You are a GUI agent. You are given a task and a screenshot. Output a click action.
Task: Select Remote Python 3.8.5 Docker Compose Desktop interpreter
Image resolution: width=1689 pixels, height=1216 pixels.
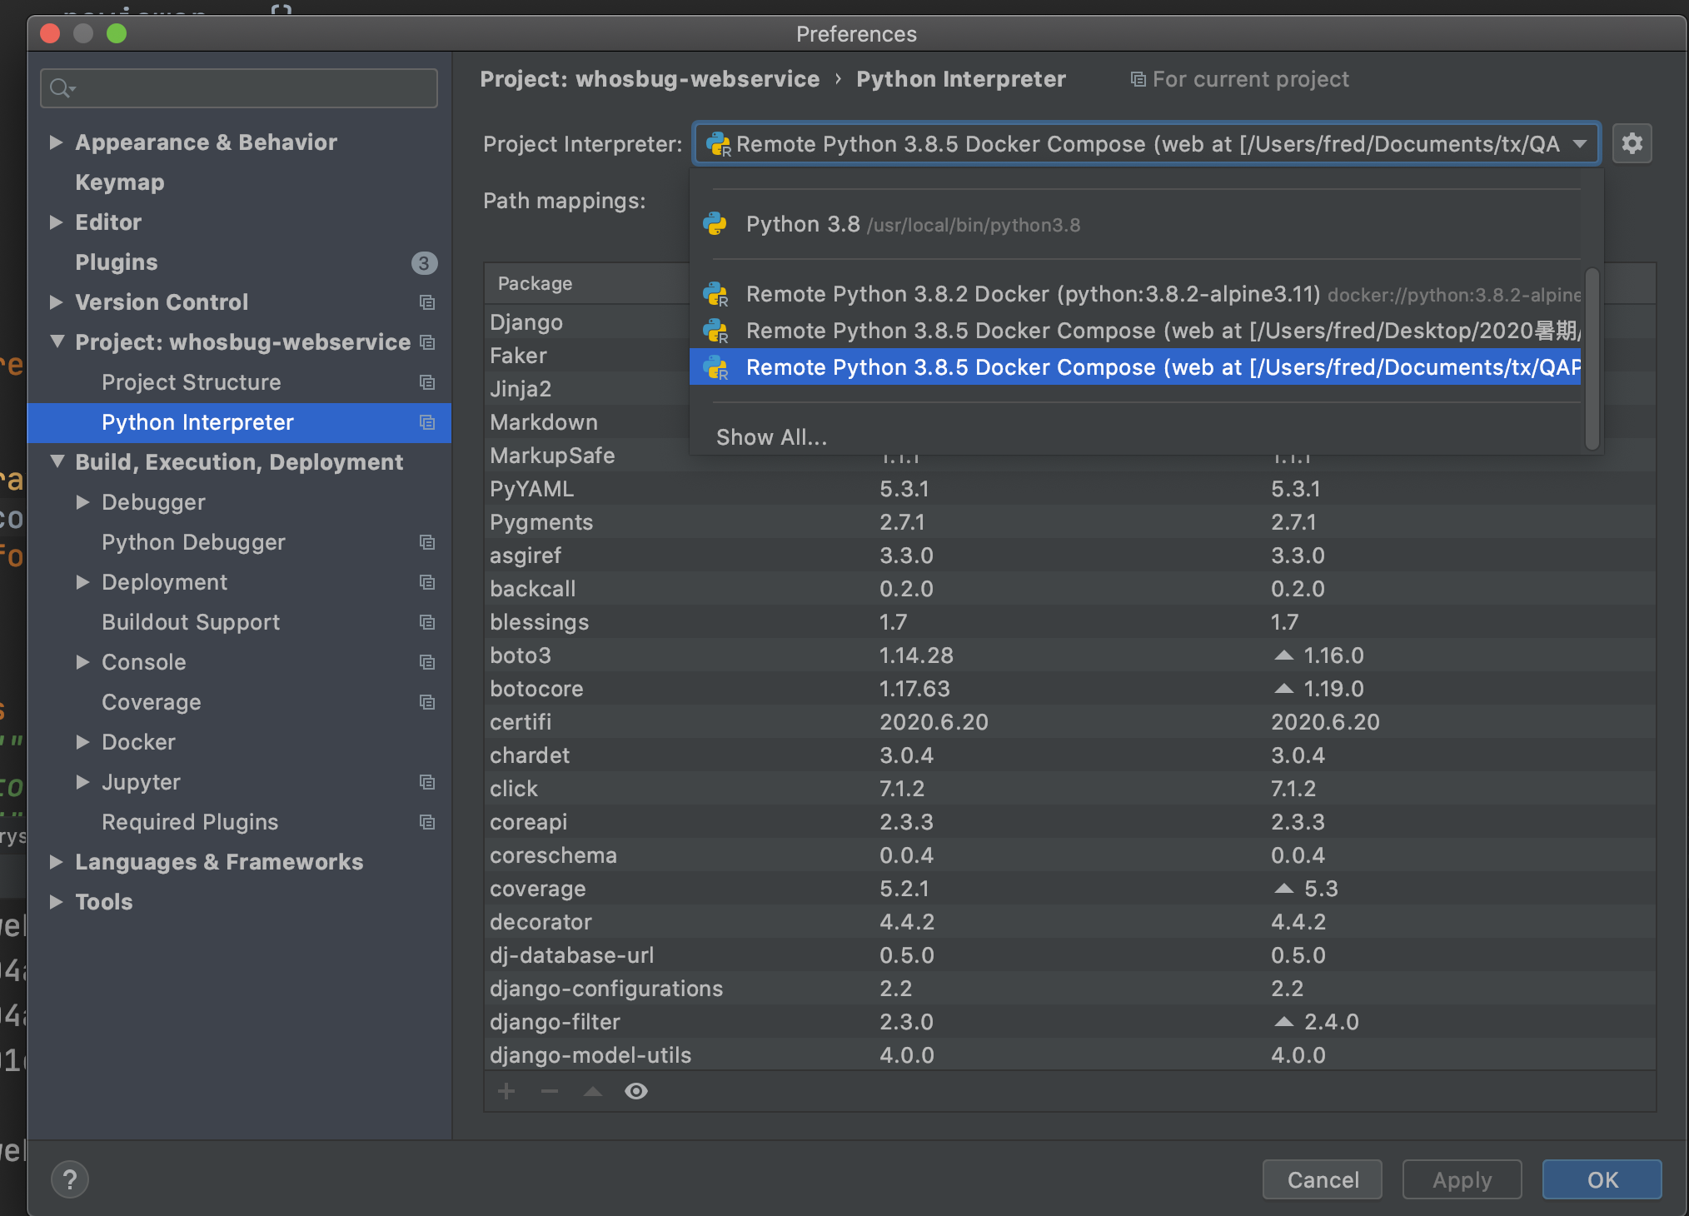click(1135, 331)
